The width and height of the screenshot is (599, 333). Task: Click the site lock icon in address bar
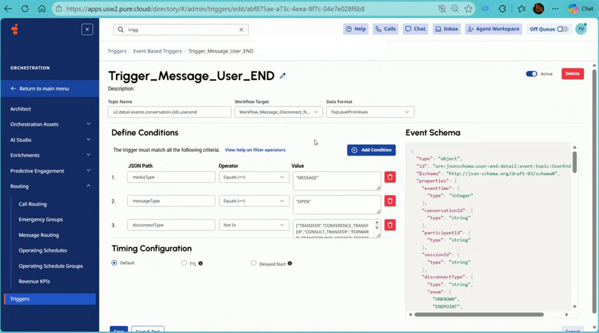(59, 8)
